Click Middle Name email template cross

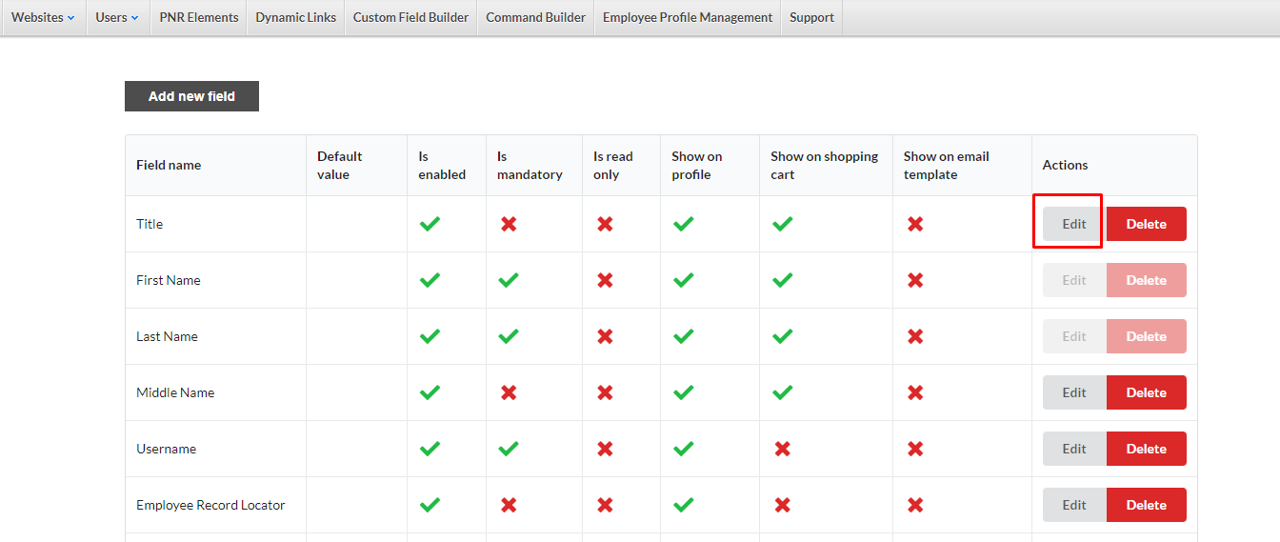915,392
